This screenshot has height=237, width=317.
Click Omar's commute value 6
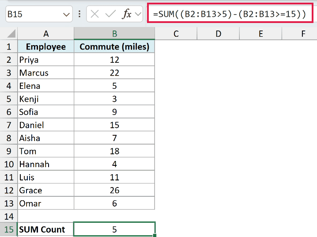114,203
